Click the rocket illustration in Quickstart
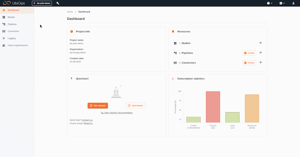Viewport: 300px width, 157px height. (x=116, y=92)
